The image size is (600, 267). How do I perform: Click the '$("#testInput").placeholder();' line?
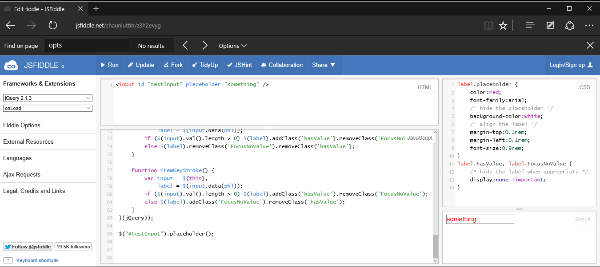[x=166, y=234]
